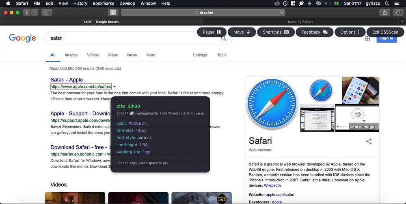Copy the line-height 1.54 property
The width and height of the screenshot is (406, 204).
point(133,144)
